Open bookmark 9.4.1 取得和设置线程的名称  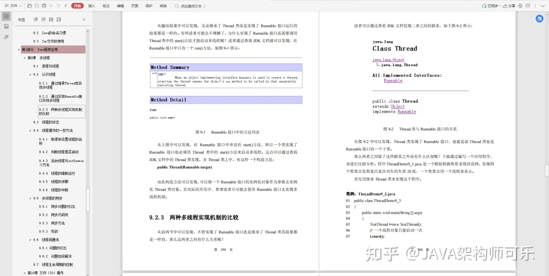coord(60,141)
